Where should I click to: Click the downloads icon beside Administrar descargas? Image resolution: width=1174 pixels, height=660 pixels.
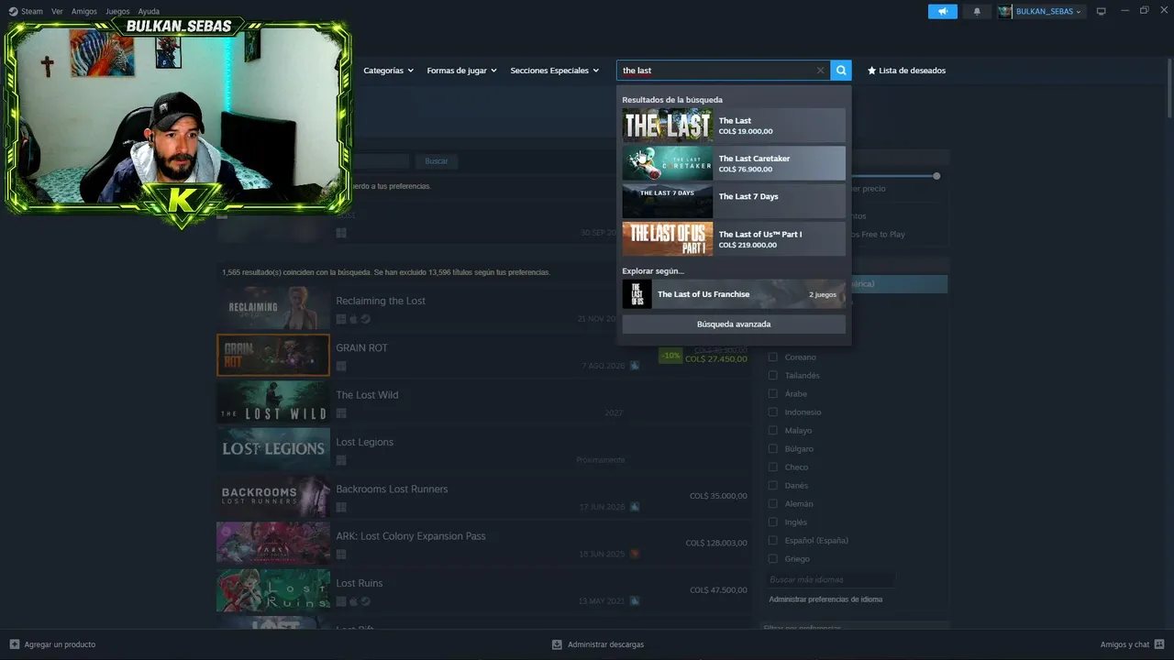(557, 644)
